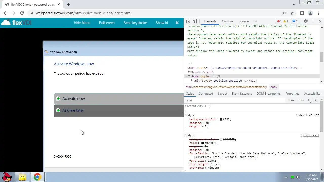Add new style rule plus icon
Viewport: 324px width, 182px height.
point(309,100)
